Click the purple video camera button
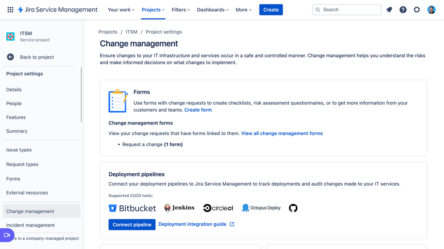 coord(7,235)
